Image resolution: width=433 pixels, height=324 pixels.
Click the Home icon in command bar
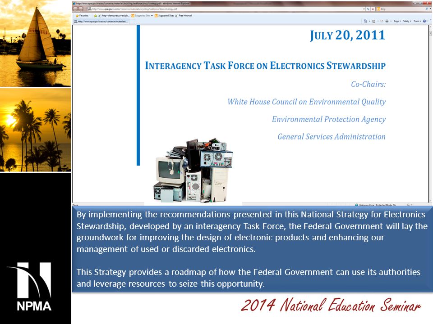(365, 21)
